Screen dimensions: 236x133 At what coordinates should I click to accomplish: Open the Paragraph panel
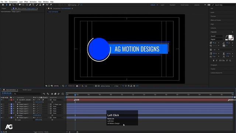[214, 65]
